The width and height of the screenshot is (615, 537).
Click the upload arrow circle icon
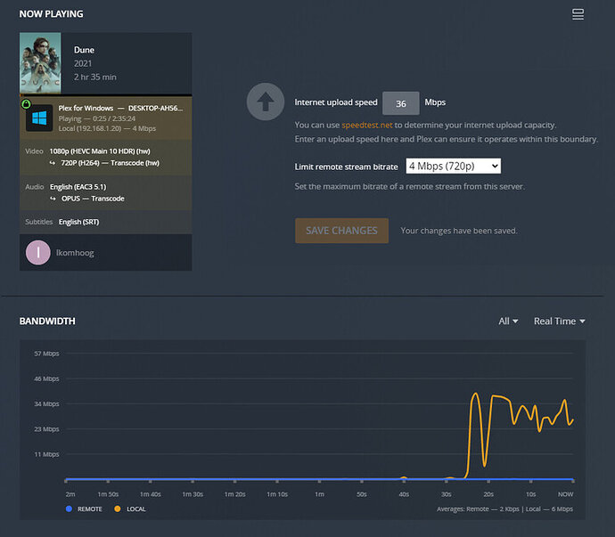(266, 102)
